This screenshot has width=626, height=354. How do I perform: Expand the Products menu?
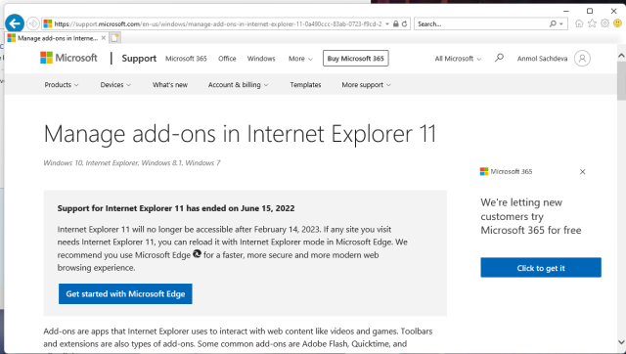pyautogui.click(x=62, y=85)
